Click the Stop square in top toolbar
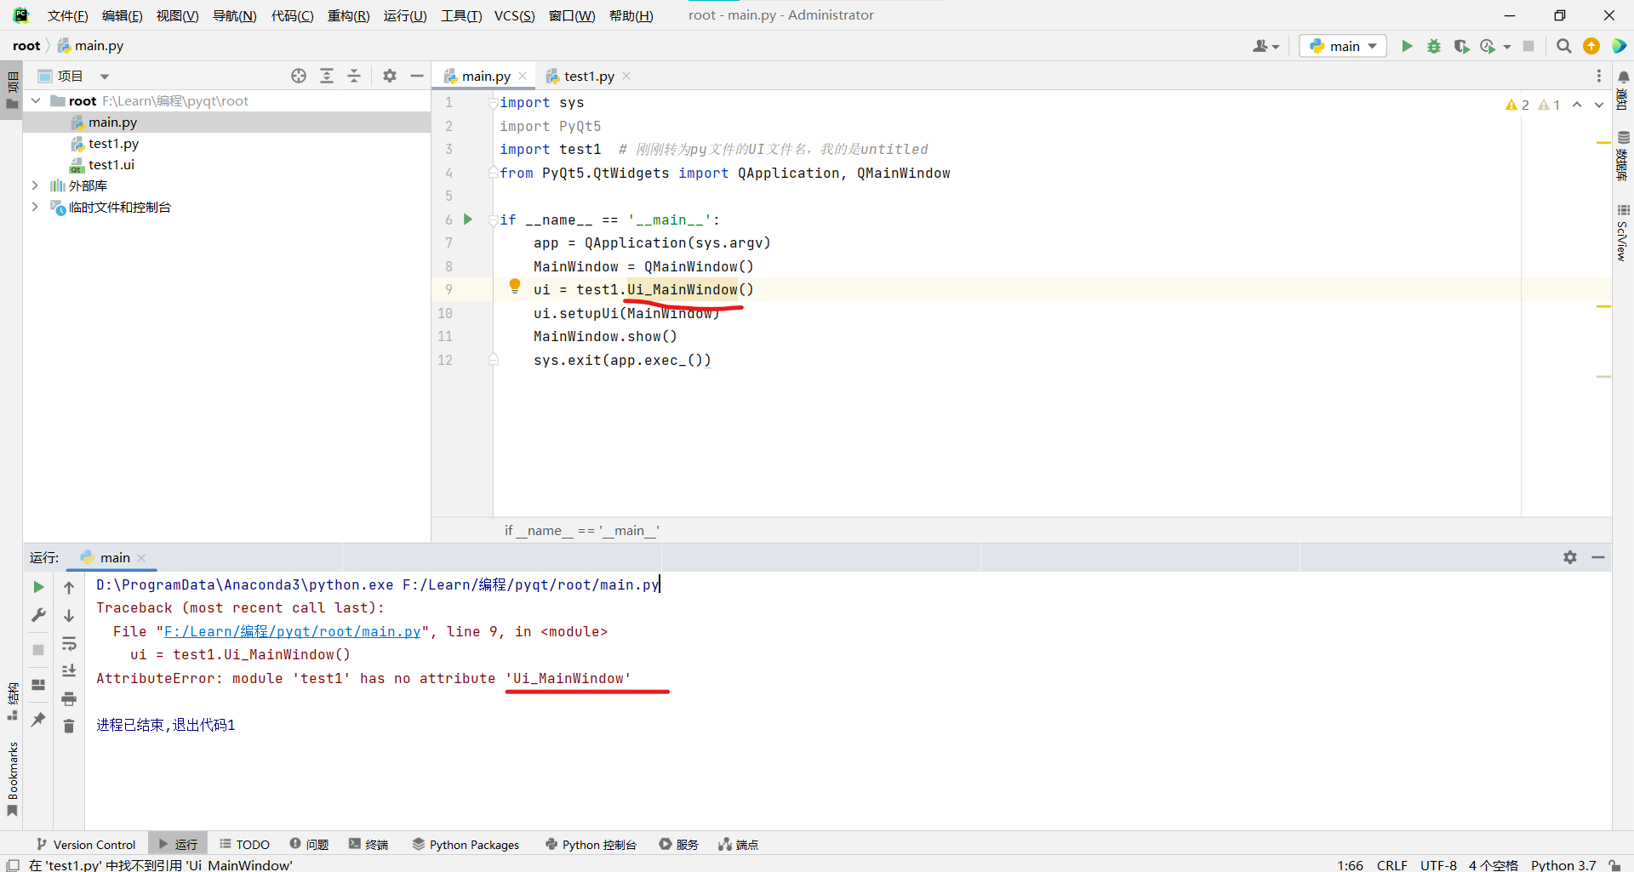This screenshot has width=1634, height=872. [1528, 46]
